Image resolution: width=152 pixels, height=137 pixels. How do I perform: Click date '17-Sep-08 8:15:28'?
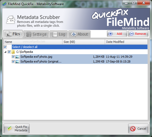click(x=118, y=61)
